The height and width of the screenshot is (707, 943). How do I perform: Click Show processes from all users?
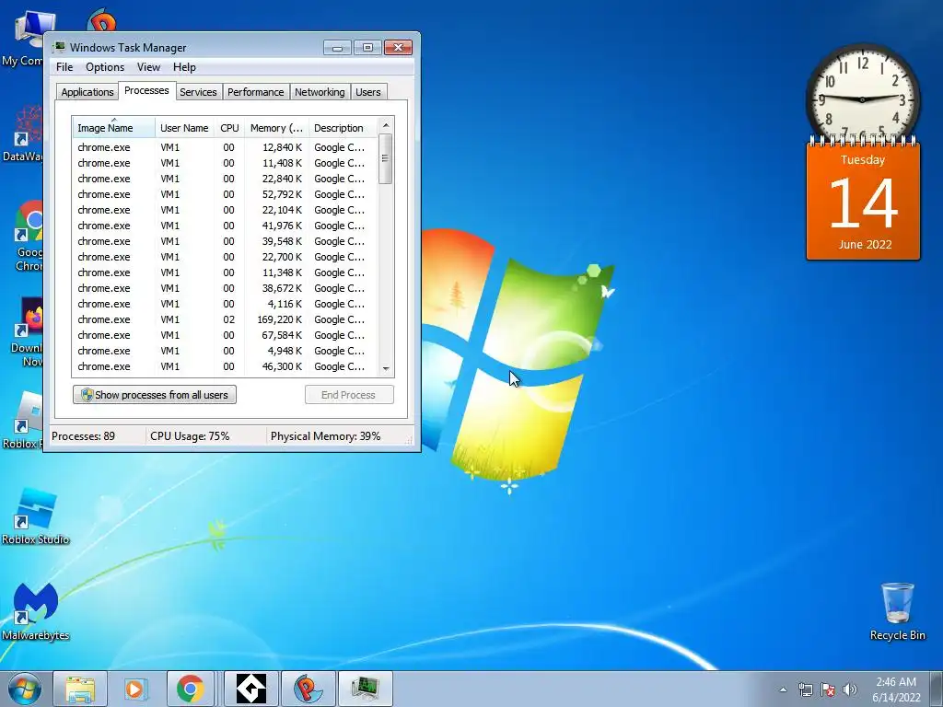pos(155,395)
